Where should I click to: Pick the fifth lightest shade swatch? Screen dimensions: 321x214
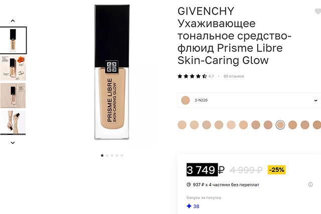[231, 125]
